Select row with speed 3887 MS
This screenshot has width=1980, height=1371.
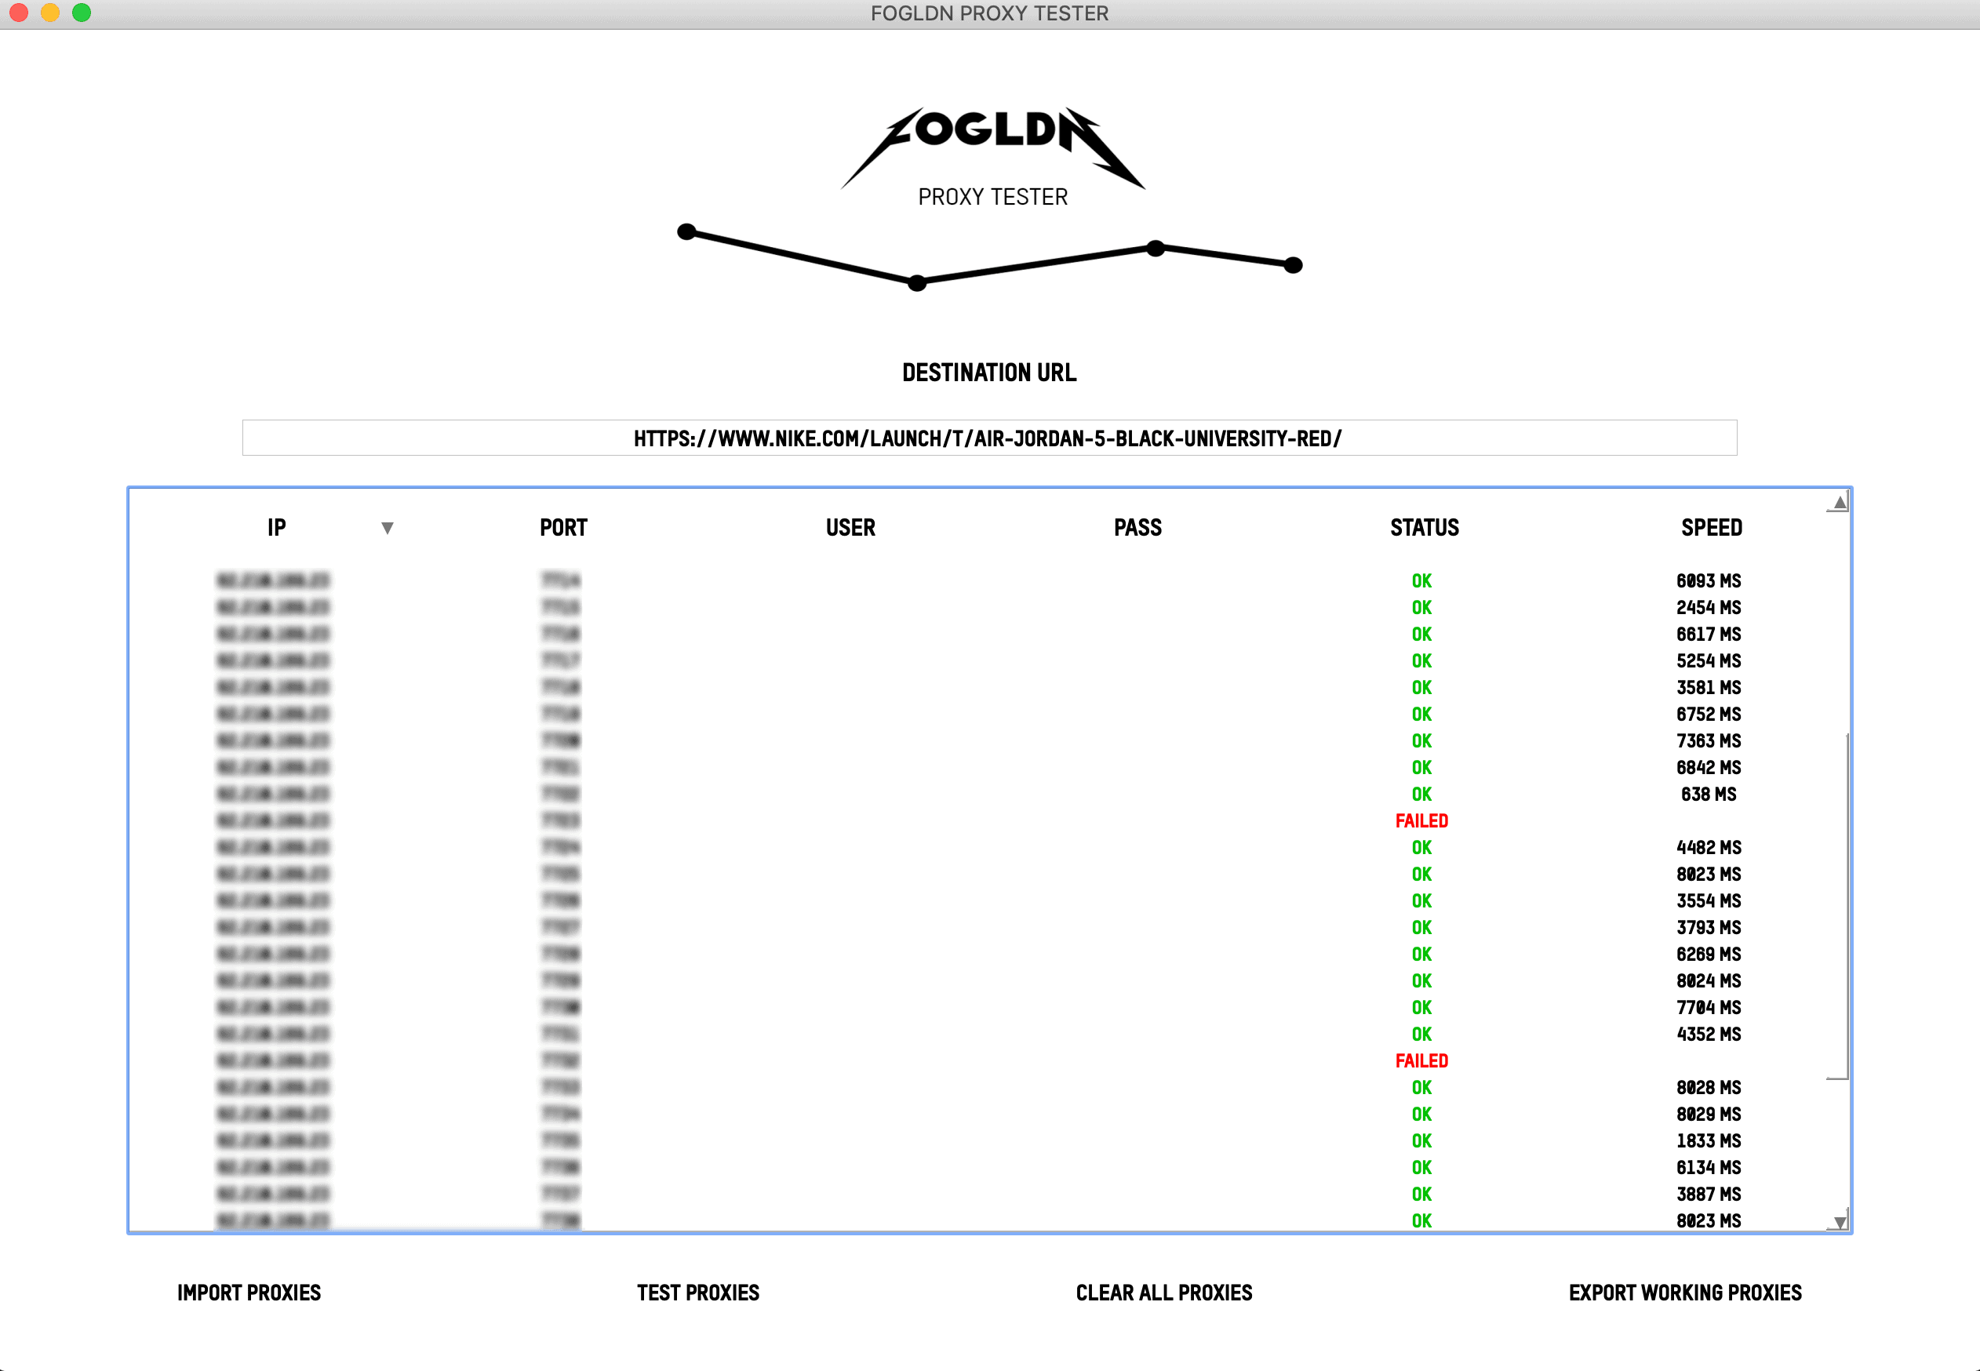click(x=979, y=1194)
